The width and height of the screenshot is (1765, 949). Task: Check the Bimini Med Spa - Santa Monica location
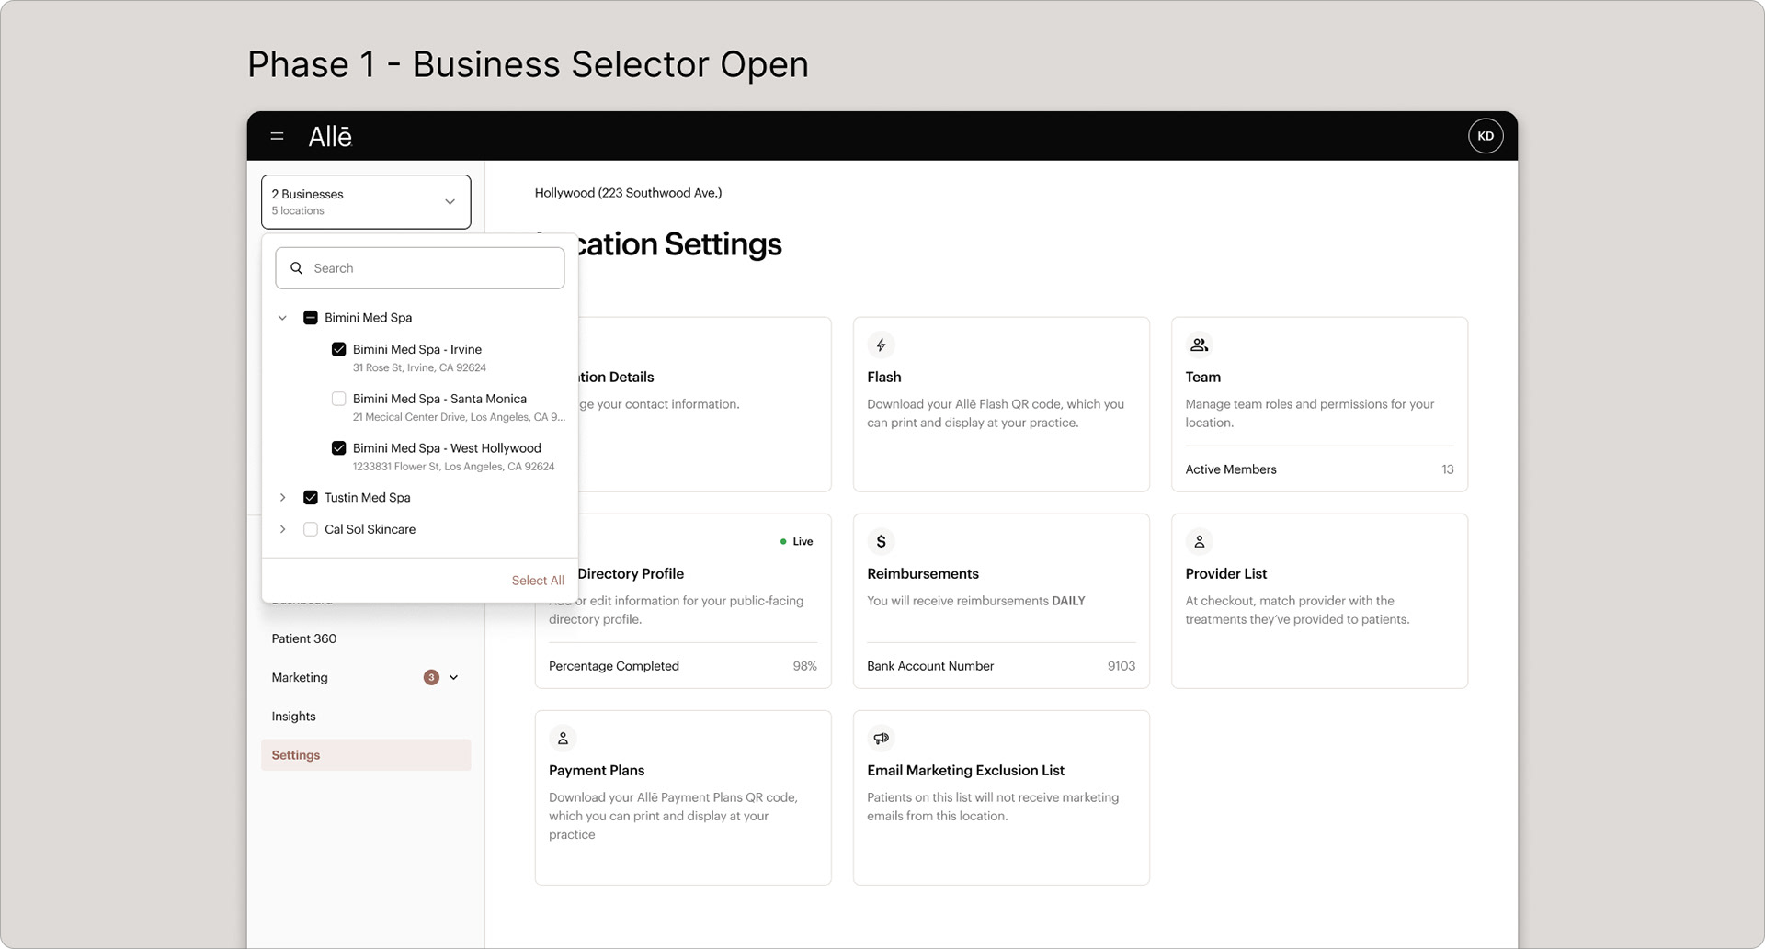(338, 399)
